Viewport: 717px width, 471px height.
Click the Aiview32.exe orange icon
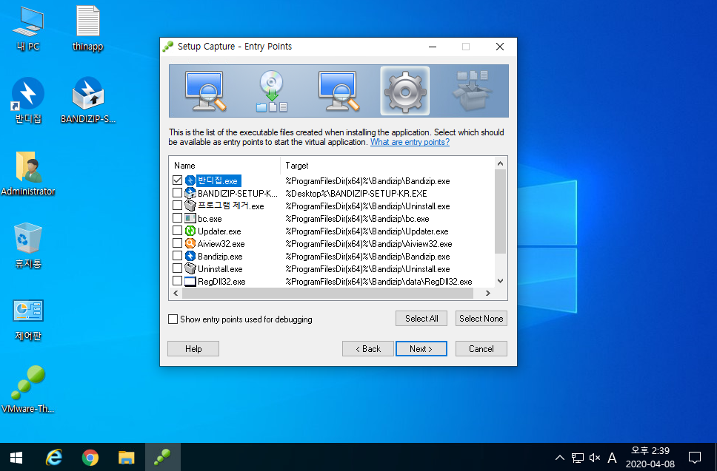pos(190,244)
